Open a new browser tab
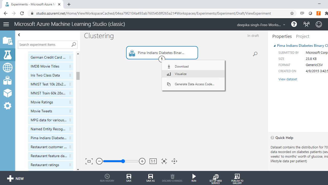This screenshot has width=328, height=185. click(x=69, y=4)
